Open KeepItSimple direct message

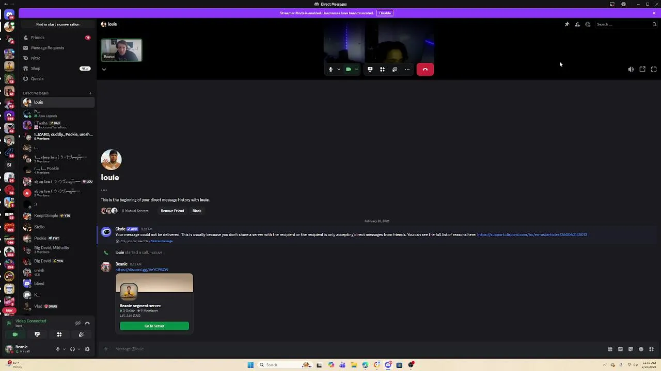[x=57, y=216]
